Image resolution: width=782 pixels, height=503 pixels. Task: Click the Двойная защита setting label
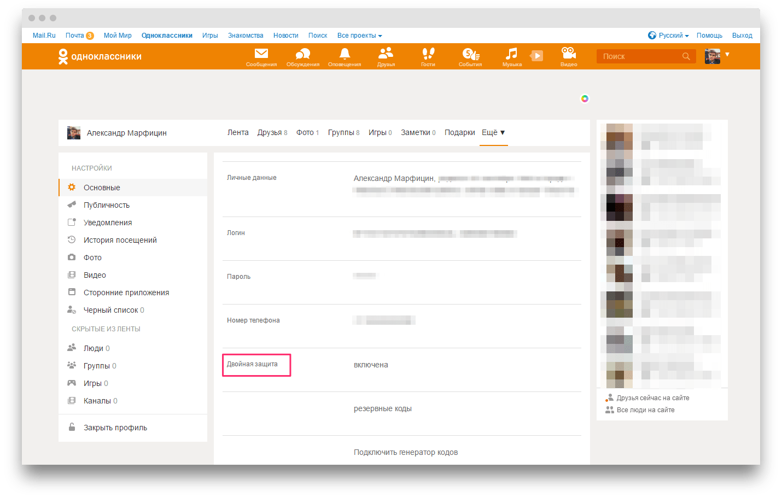[x=252, y=364]
